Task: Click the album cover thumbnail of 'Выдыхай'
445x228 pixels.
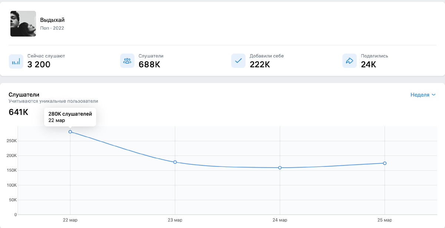Action: pos(23,23)
